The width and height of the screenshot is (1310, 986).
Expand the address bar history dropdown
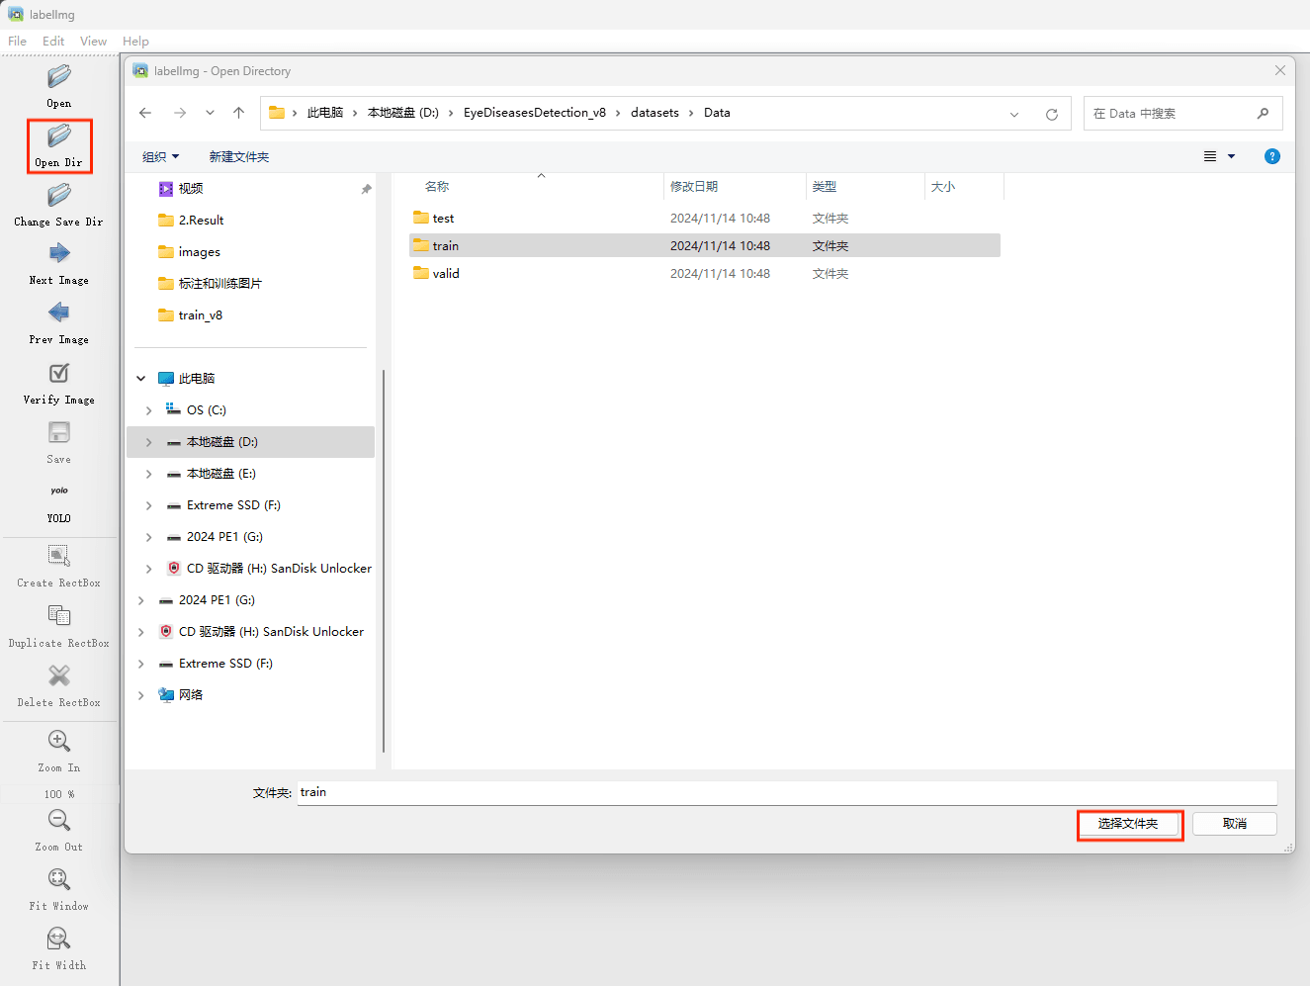(1014, 114)
